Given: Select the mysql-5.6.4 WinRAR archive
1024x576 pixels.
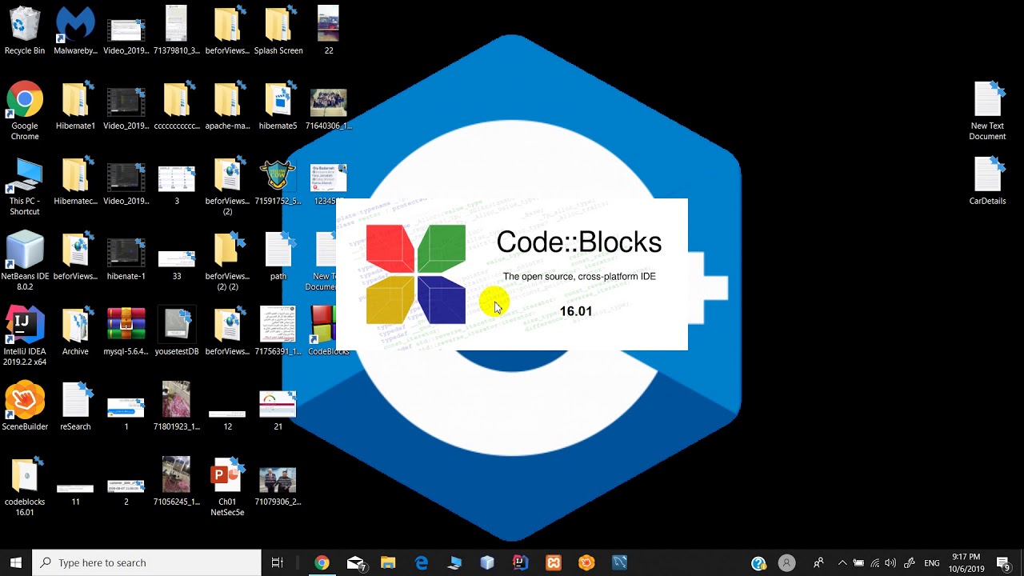Looking at the screenshot, I should pyautogui.click(x=126, y=331).
